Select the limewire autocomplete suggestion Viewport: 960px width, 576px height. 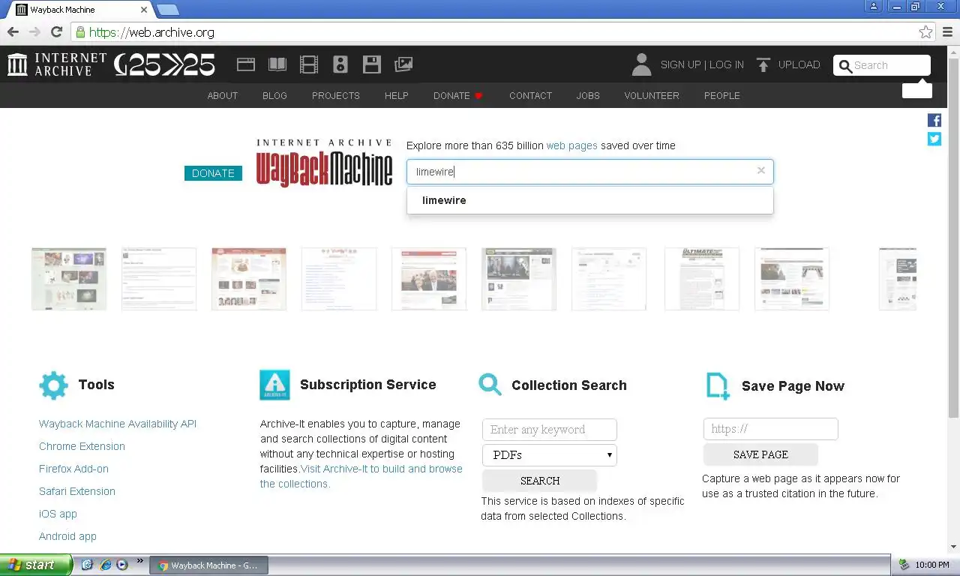(589, 200)
